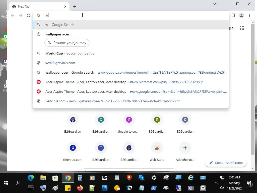The width and height of the screenshot is (257, 193).
Task: Launch Microsoft Edge from the taskbar
Action: (x=31, y=178)
